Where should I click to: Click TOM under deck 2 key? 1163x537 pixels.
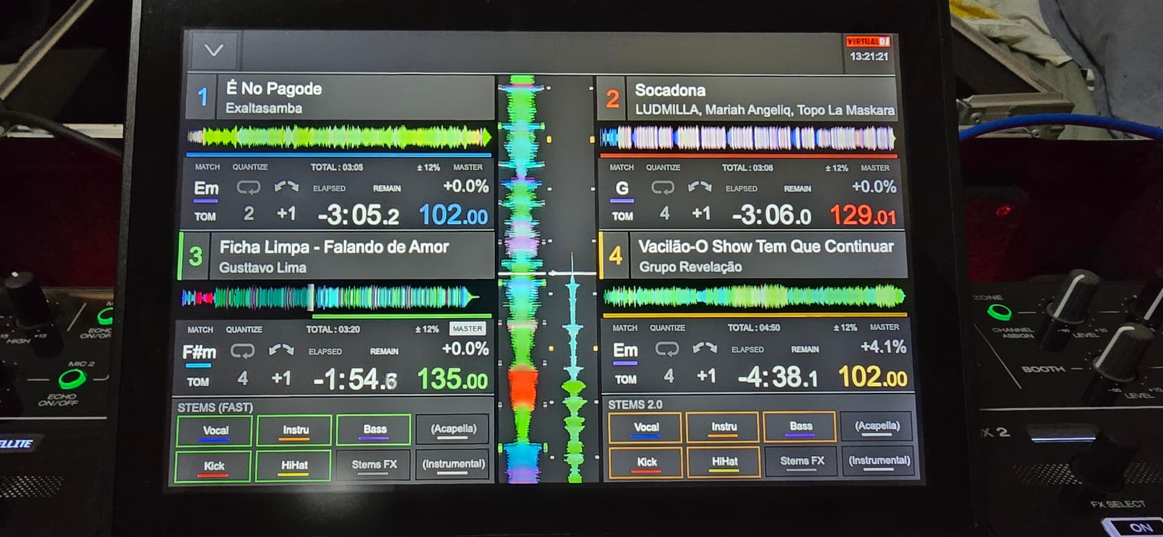(622, 217)
